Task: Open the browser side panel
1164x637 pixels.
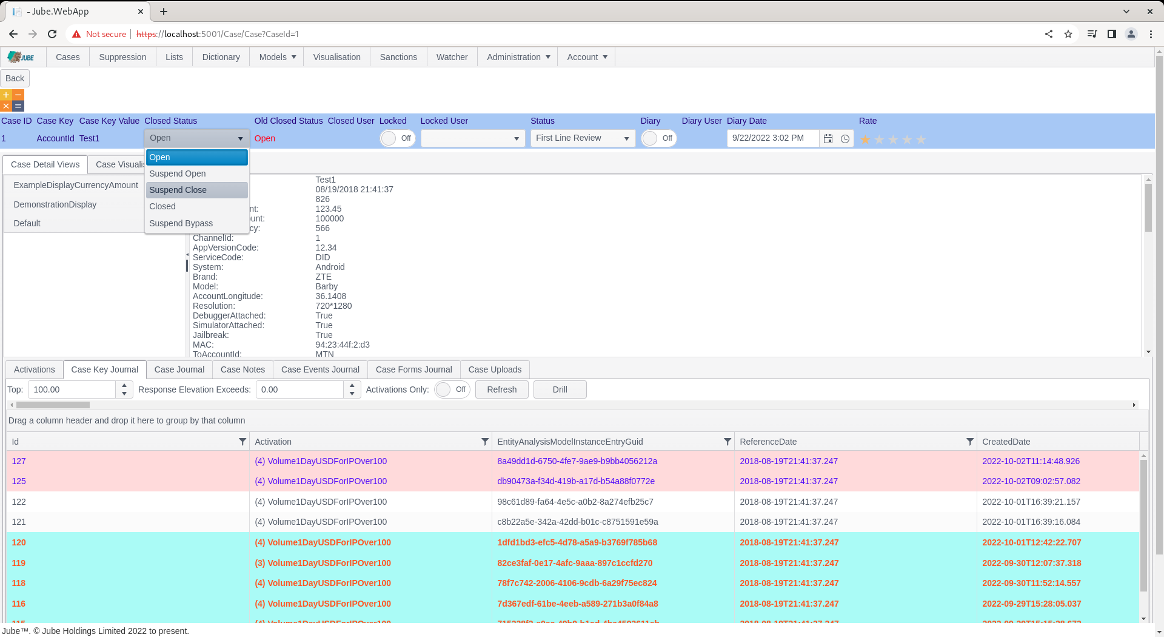Action: pos(1112,34)
